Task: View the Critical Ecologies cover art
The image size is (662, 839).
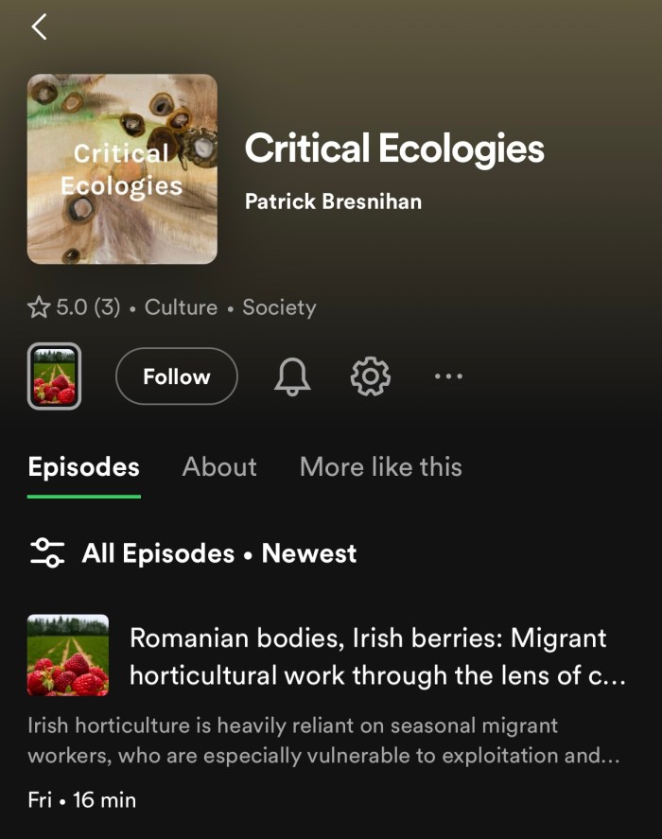Action: 122,169
